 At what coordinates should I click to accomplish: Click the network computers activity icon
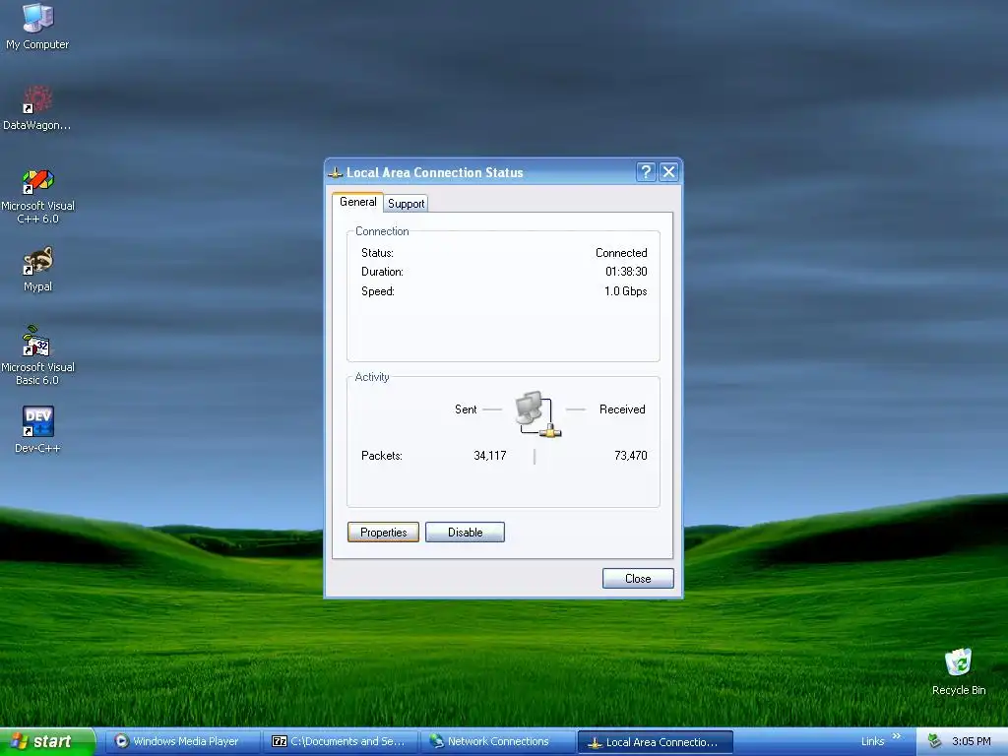coord(538,414)
